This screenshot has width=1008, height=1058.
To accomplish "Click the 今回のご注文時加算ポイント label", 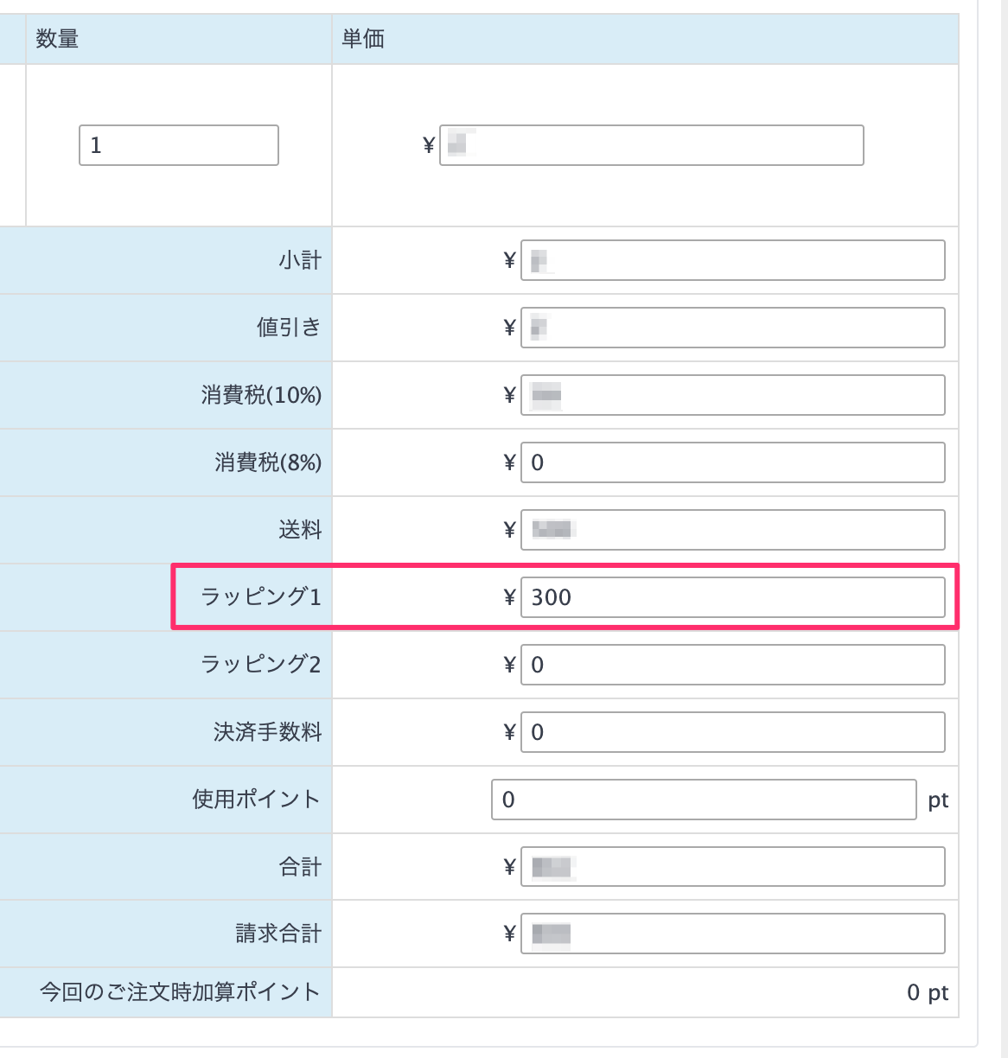I will [180, 992].
